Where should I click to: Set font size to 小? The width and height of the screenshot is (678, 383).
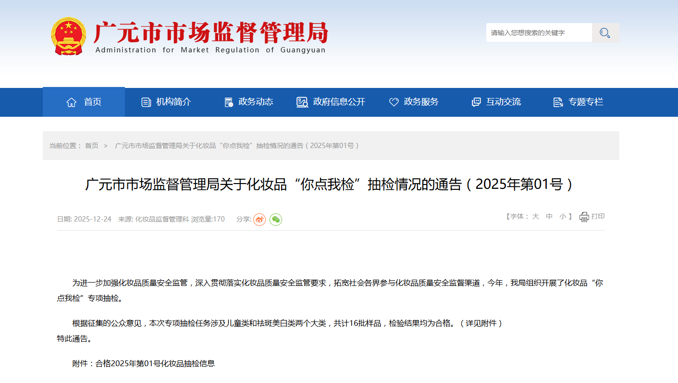[x=563, y=217]
